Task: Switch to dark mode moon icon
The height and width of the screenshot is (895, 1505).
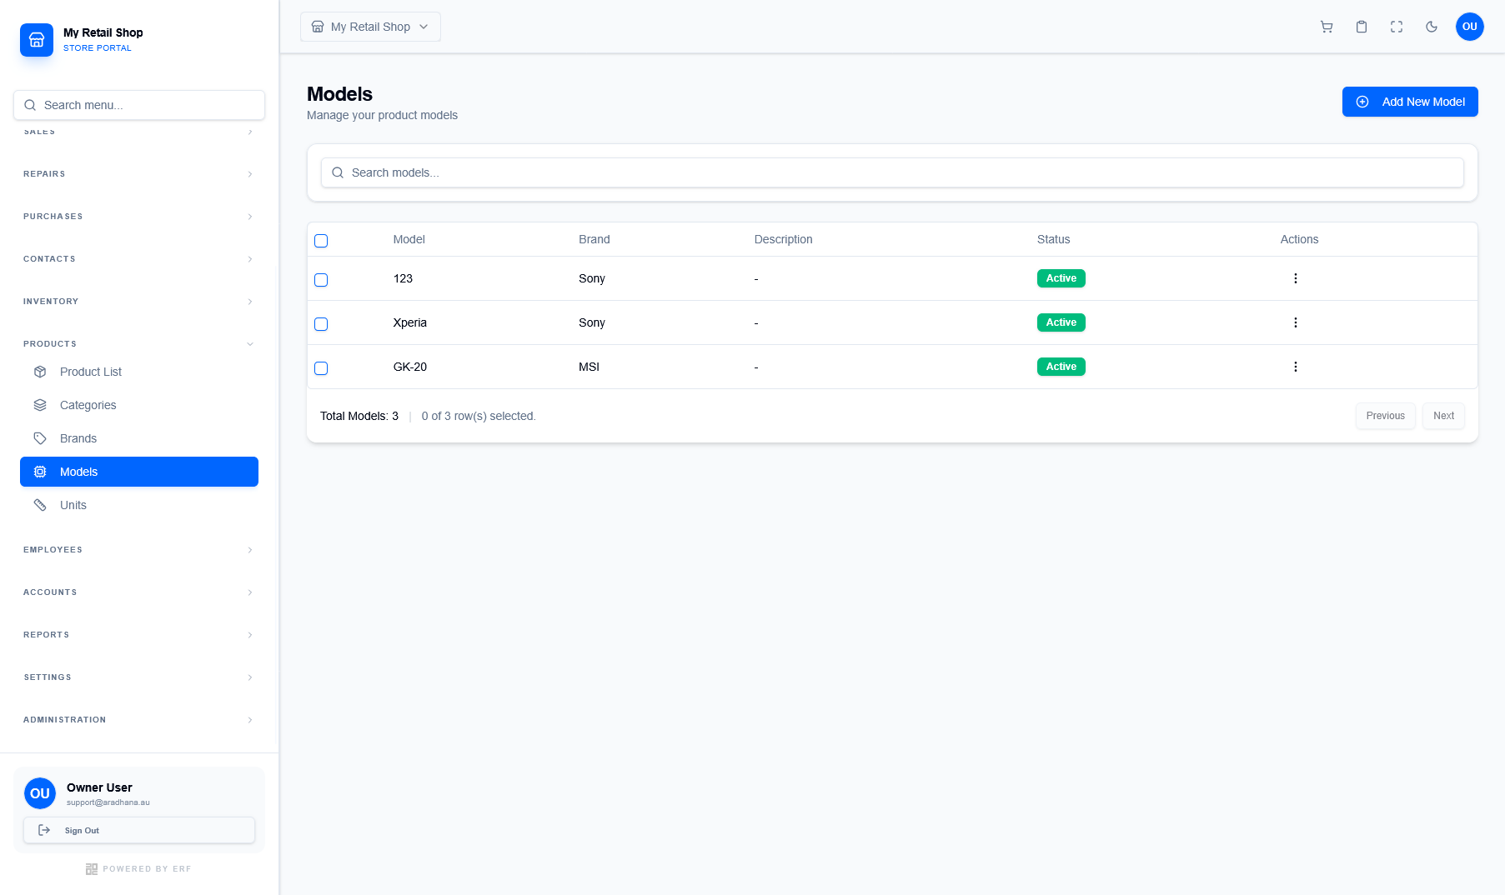Action: (x=1432, y=27)
